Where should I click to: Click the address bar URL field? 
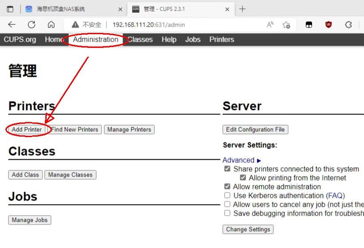tap(178, 25)
